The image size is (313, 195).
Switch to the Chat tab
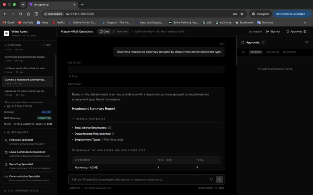coord(104,31)
